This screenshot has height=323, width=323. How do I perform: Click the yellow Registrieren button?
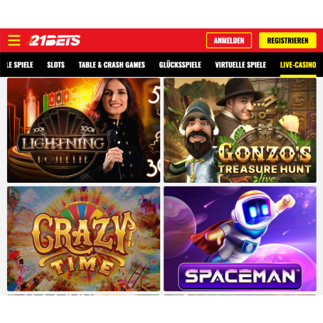tap(287, 40)
